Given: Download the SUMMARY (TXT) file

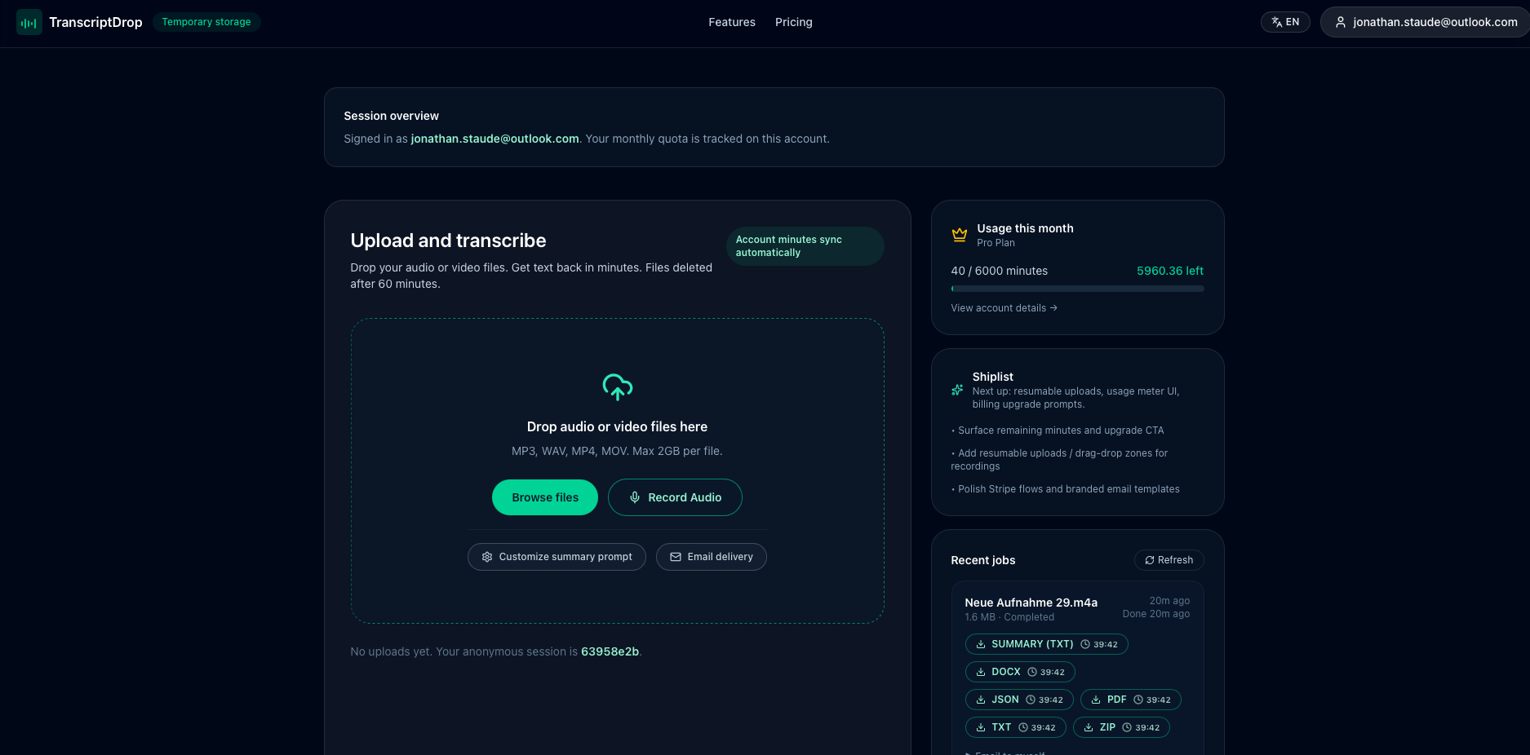Looking at the screenshot, I should tap(1046, 644).
